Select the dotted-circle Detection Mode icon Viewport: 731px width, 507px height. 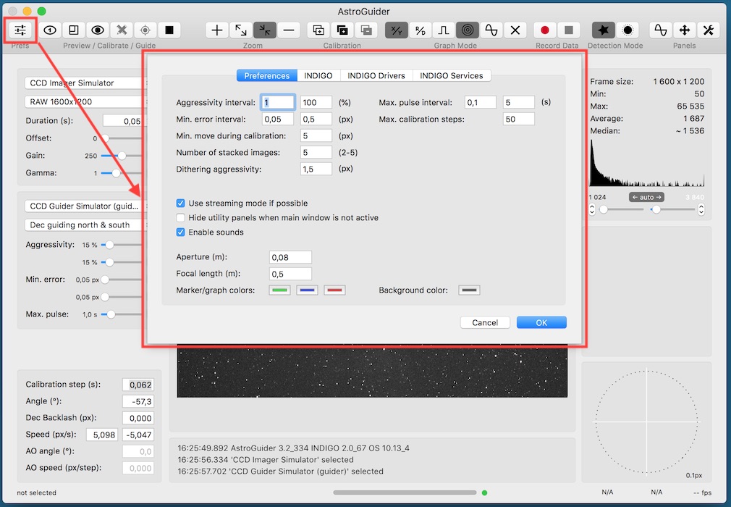628,30
